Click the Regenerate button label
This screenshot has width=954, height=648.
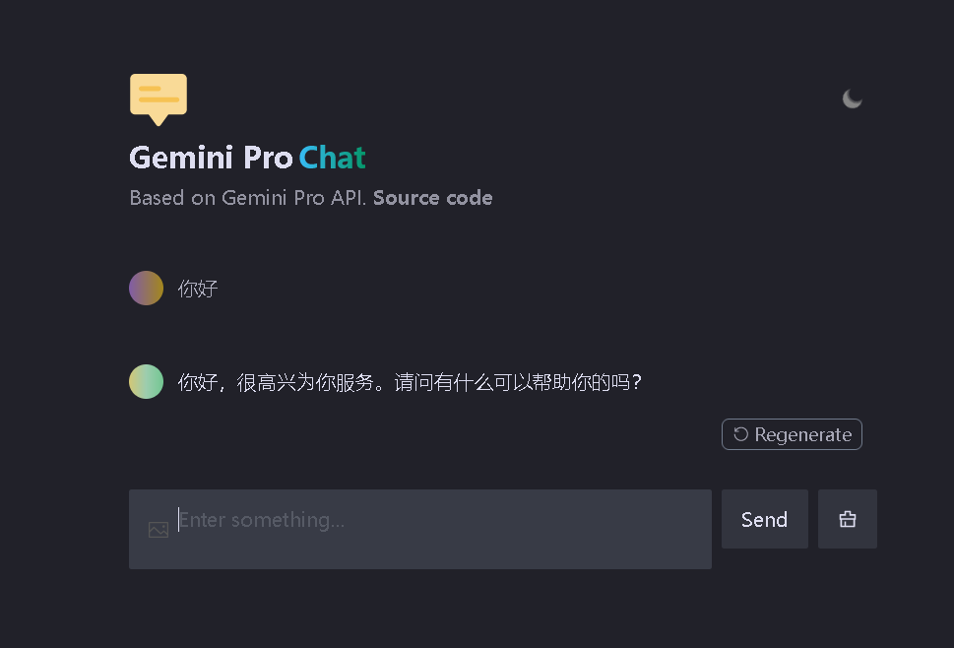pos(803,434)
